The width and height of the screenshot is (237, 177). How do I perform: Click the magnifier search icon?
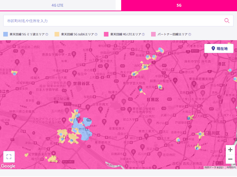(x=227, y=21)
